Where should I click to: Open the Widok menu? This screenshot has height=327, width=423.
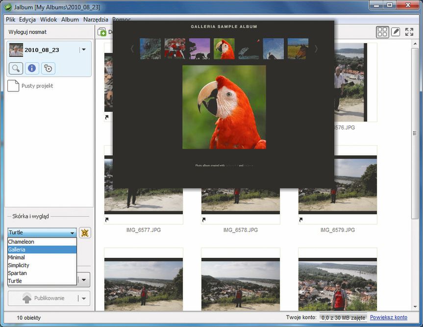pyautogui.click(x=49, y=20)
